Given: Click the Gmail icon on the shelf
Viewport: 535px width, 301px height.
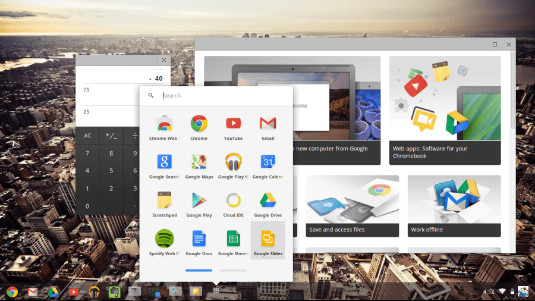Looking at the screenshot, I should point(33,292).
